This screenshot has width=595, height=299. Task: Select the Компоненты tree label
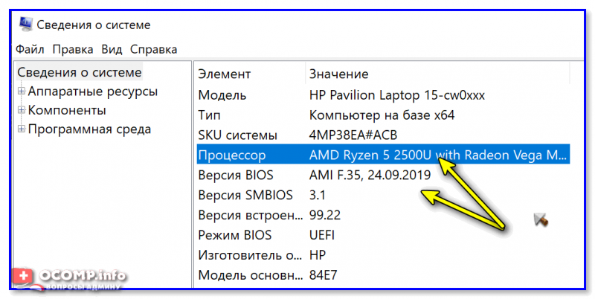click(x=67, y=110)
